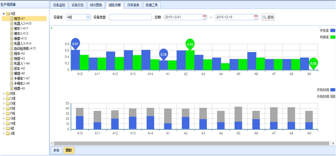Click the J线 folder icon
Screen dimensions: 336x156
(8, 133)
